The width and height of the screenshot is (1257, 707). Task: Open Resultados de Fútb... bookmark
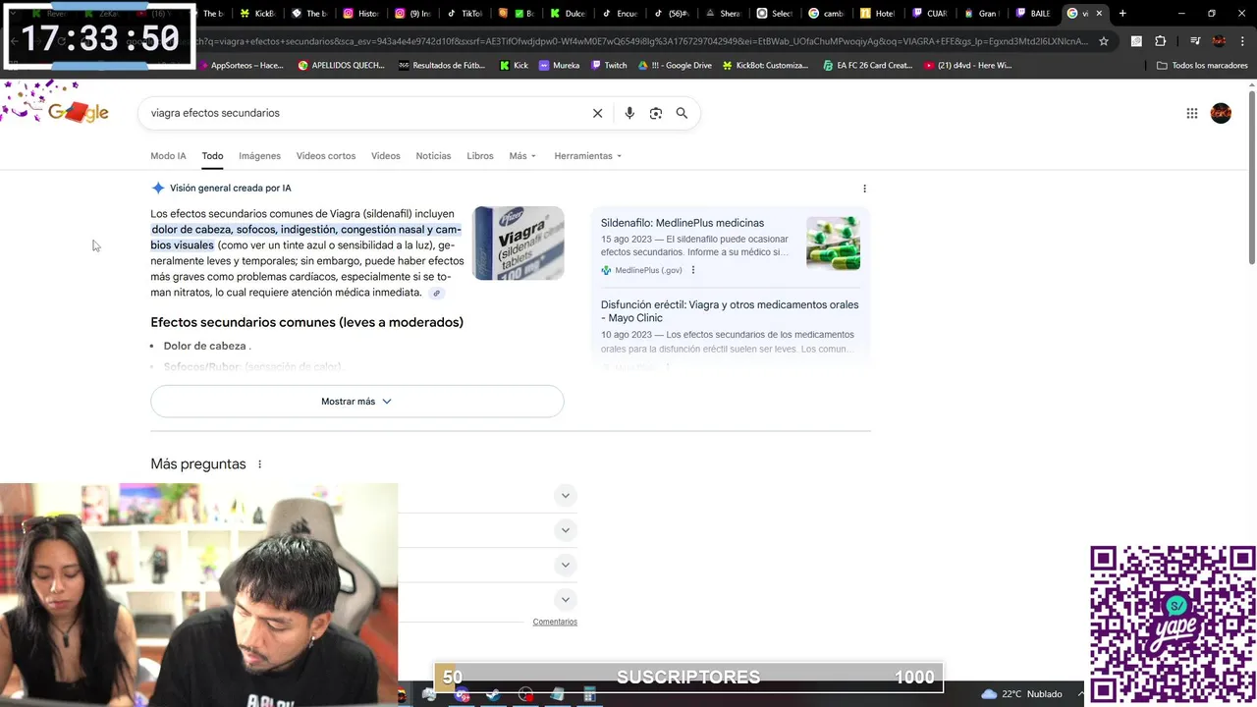coord(442,65)
